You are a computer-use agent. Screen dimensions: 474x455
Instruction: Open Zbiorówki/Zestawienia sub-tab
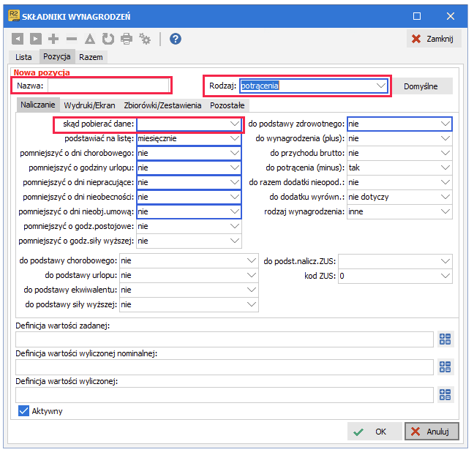pyautogui.click(x=162, y=105)
